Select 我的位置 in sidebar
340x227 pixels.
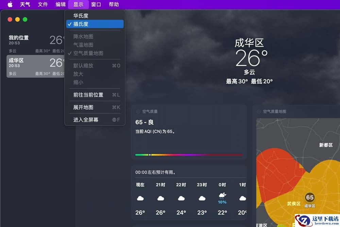pos(36,44)
